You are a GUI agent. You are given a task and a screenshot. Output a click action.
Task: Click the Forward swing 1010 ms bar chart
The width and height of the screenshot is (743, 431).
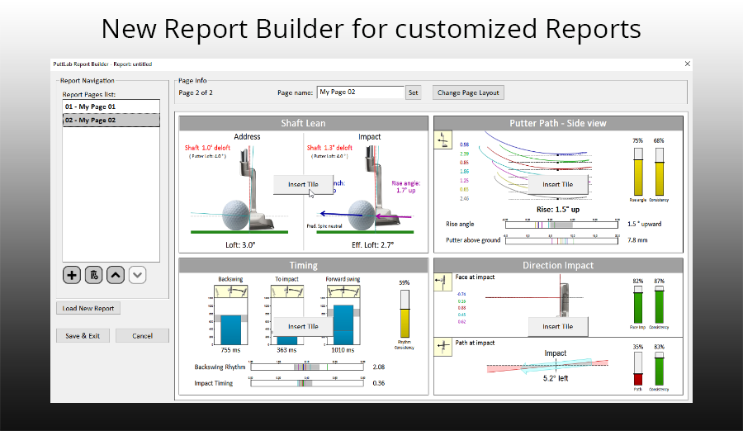click(343, 315)
